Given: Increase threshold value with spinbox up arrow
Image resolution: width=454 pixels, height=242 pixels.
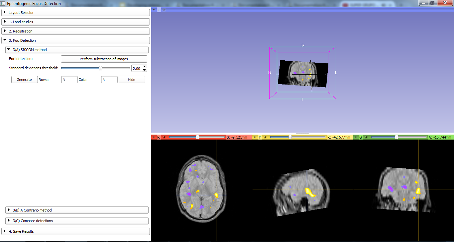Looking at the screenshot, I should (145, 67).
